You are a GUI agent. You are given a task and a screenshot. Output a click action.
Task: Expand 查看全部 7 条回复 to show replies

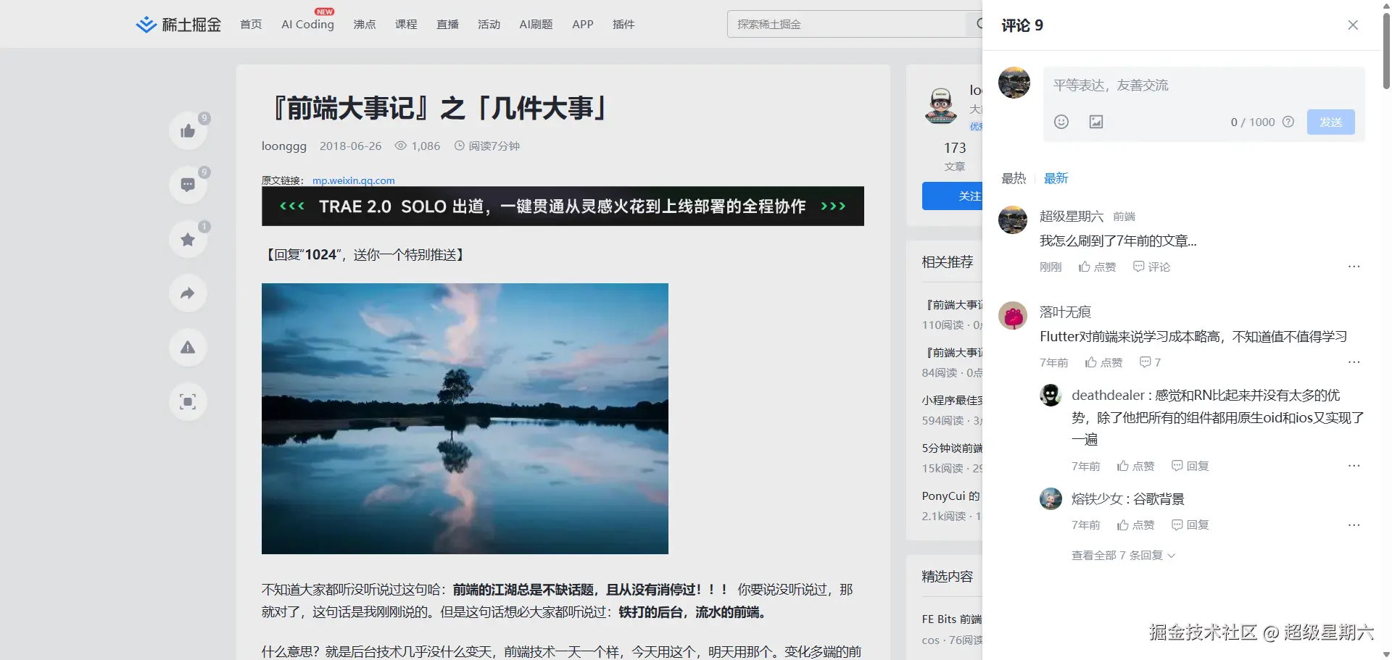[x=1122, y=554]
